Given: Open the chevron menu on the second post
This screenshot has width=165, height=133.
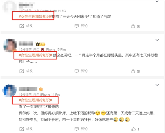Looking at the screenshot, I should [157, 40].
